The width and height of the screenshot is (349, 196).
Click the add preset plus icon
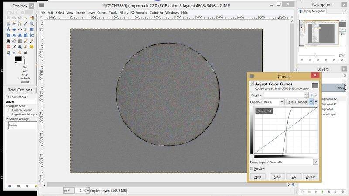point(312,95)
